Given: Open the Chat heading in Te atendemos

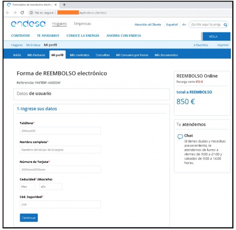Looking at the screenshot, I should pyautogui.click(x=188, y=135).
